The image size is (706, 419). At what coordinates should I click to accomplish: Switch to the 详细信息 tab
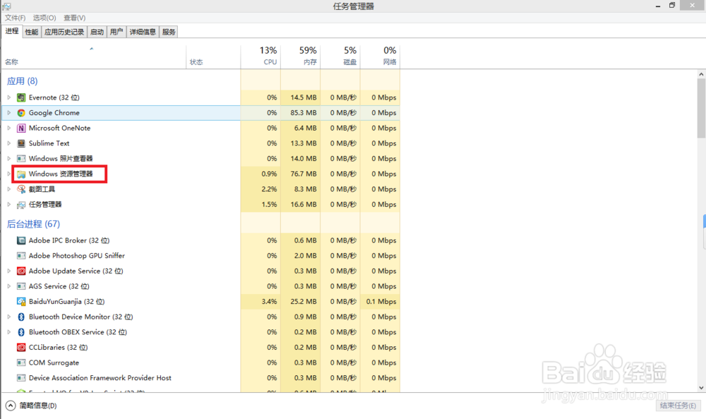143,32
